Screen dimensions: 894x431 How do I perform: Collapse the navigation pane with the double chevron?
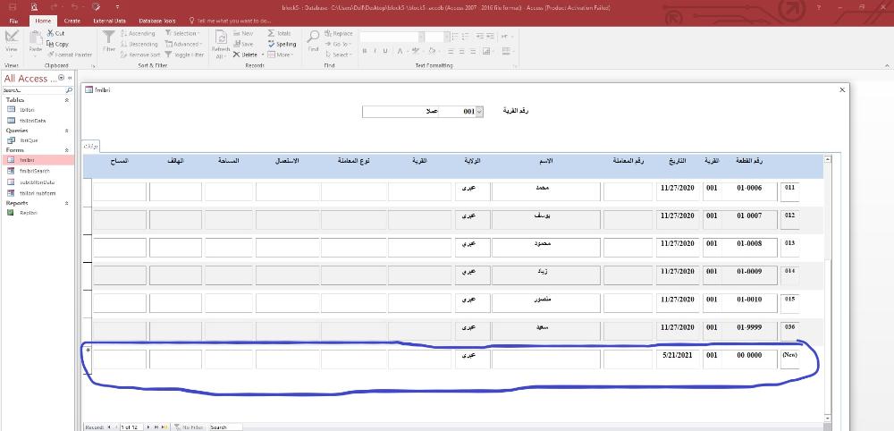pyautogui.click(x=70, y=78)
